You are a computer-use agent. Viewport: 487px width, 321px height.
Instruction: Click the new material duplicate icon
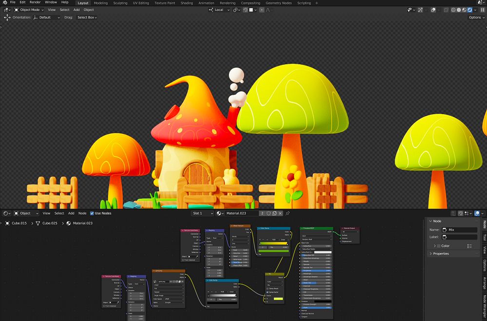tap(275, 213)
